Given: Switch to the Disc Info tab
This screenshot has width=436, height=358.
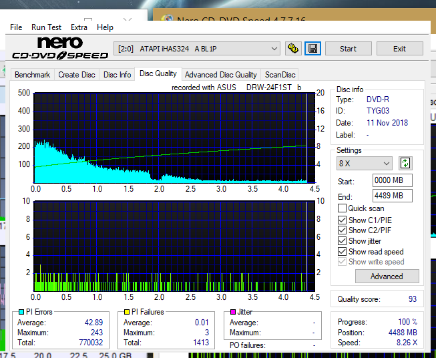Looking at the screenshot, I should click(x=117, y=75).
